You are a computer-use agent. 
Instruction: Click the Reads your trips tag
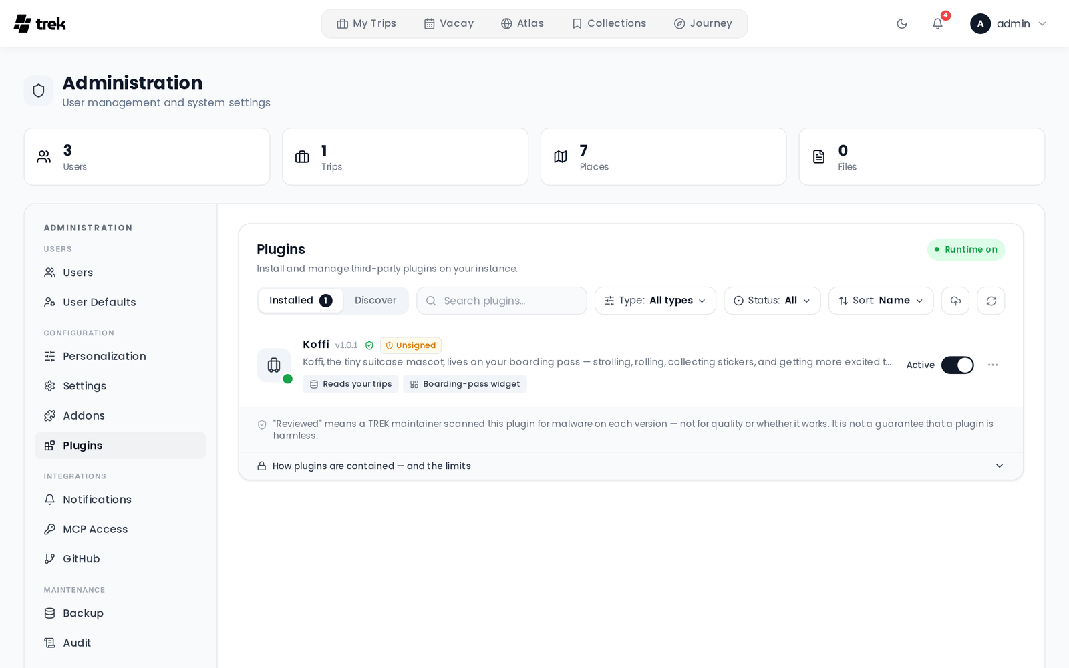[351, 384]
